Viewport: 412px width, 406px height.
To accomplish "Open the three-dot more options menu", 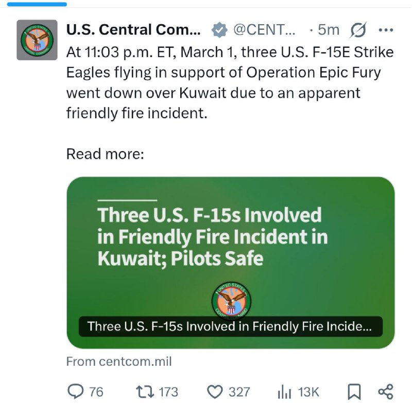I will 385,30.
